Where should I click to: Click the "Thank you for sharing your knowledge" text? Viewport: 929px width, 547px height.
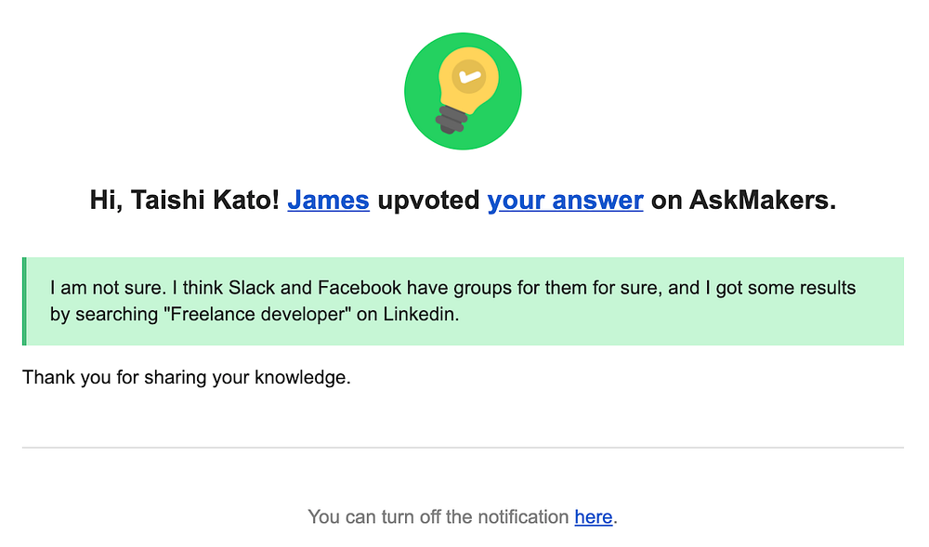(x=186, y=378)
